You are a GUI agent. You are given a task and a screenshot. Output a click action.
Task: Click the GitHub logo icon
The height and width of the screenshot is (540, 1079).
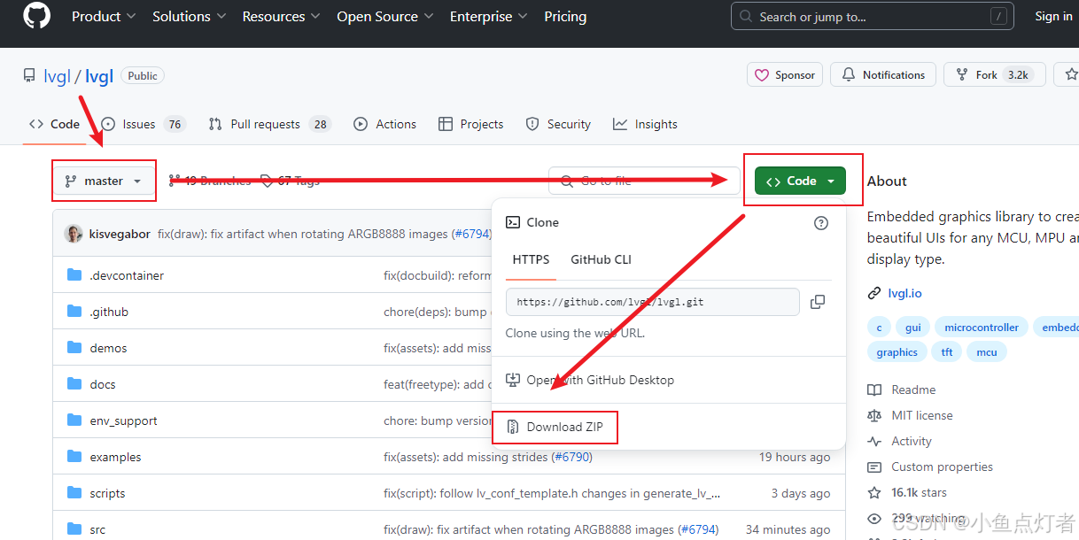pyautogui.click(x=37, y=16)
